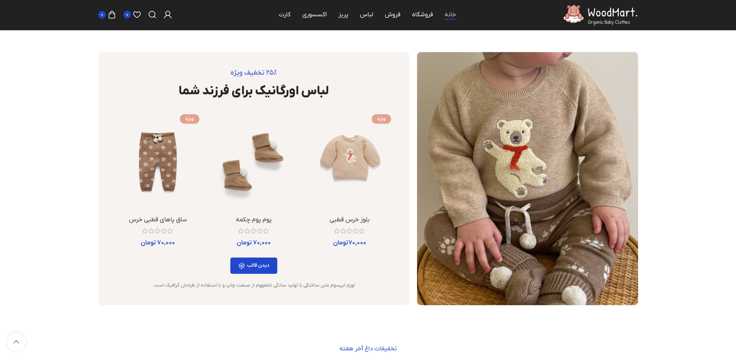Click the دیدن قالب button

[254, 266]
